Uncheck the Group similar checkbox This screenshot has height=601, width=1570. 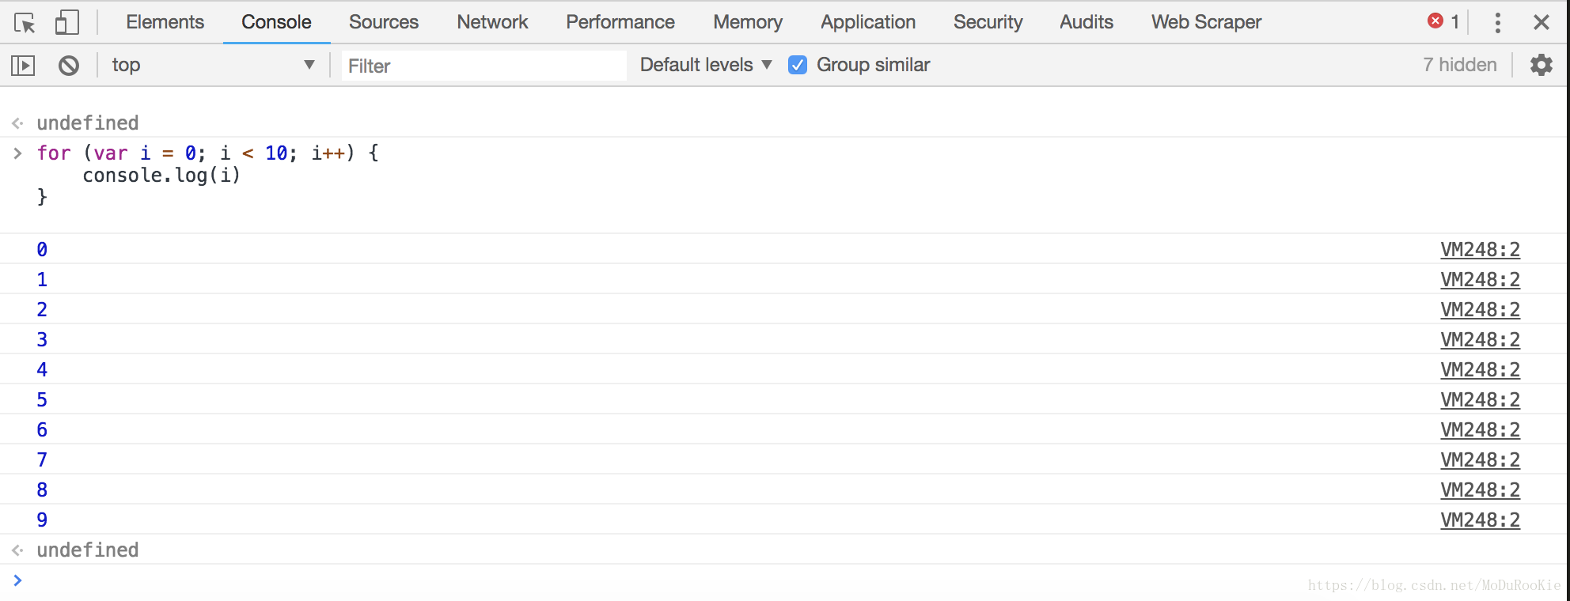[798, 65]
